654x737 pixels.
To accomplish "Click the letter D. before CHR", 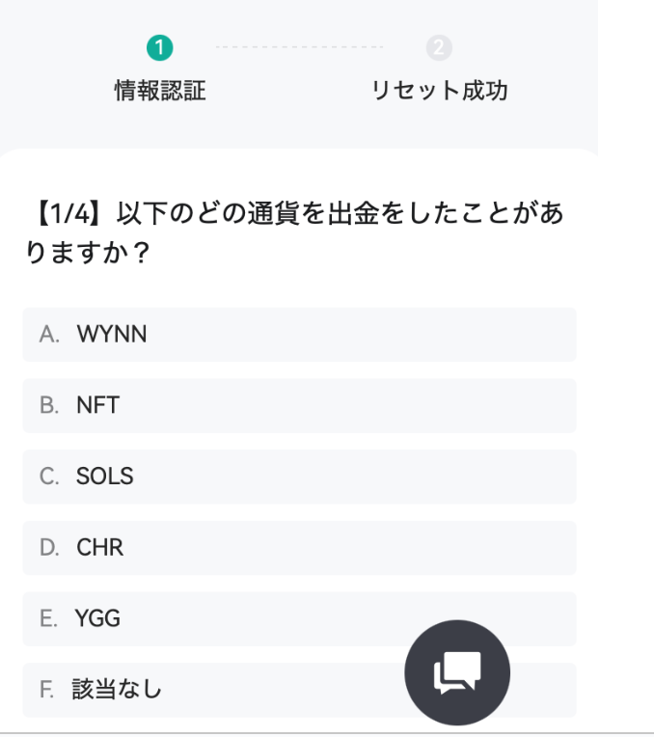I will (x=49, y=548).
